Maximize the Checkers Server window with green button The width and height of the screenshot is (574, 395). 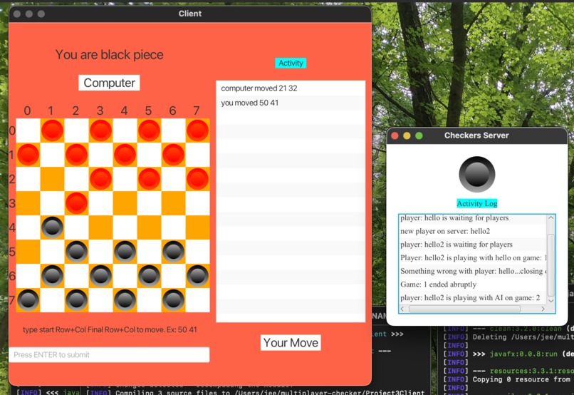[419, 135]
